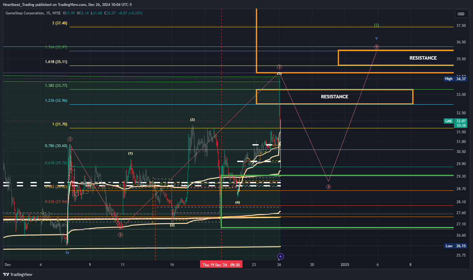Click the GME 32.07 current price label
The width and height of the screenshot is (473, 280).
[x=455, y=123]
